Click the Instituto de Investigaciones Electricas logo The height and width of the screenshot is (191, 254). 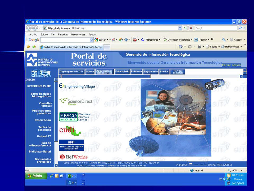[x=42, y=59]
